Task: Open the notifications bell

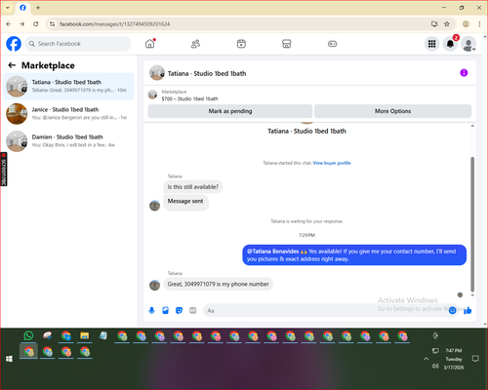Action: pyautogui.click(x=450, y=44)
